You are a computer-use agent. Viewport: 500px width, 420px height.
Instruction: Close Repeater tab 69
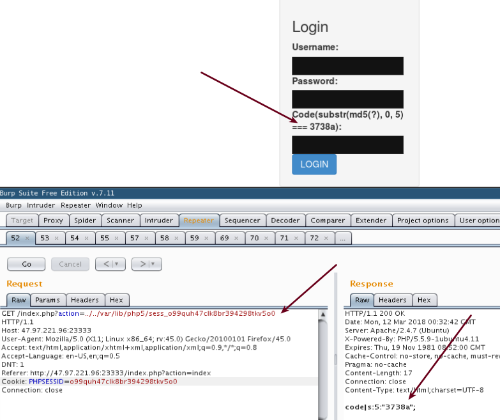point(236,238)
